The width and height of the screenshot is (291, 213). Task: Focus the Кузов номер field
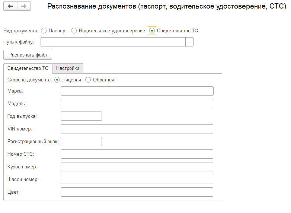click(x=137, y=167)
